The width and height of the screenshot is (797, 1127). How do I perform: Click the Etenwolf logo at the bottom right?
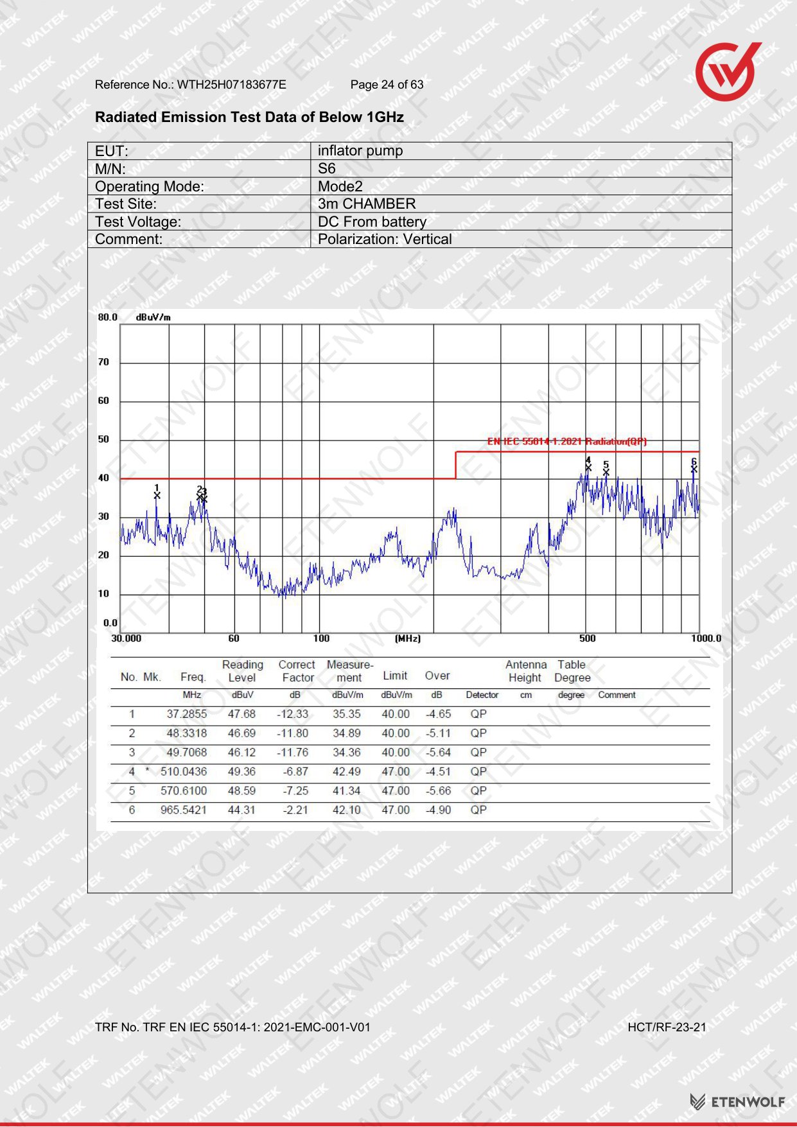[738, 1102]
